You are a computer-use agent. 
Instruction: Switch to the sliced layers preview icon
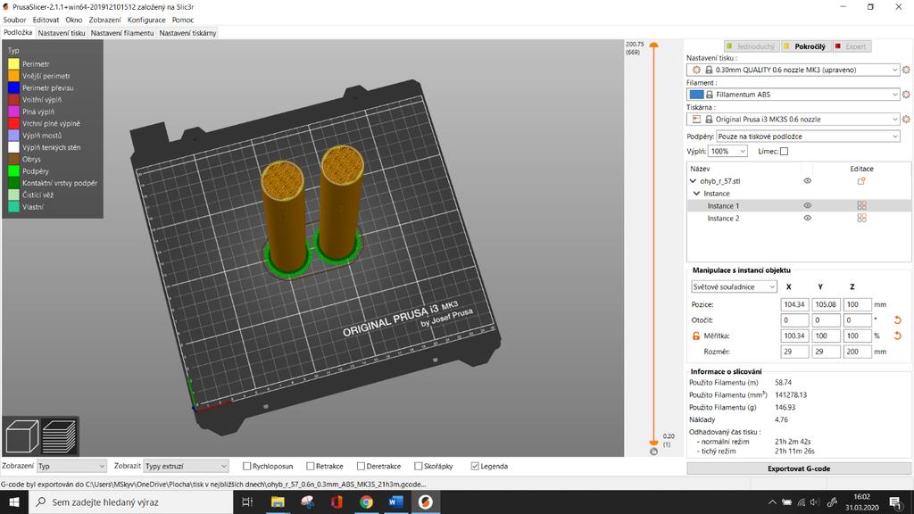coord(59,435)
